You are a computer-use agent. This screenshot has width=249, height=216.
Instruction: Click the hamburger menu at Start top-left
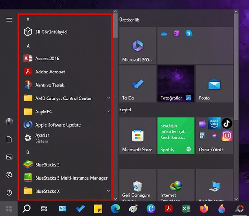(x=9, y=20)
